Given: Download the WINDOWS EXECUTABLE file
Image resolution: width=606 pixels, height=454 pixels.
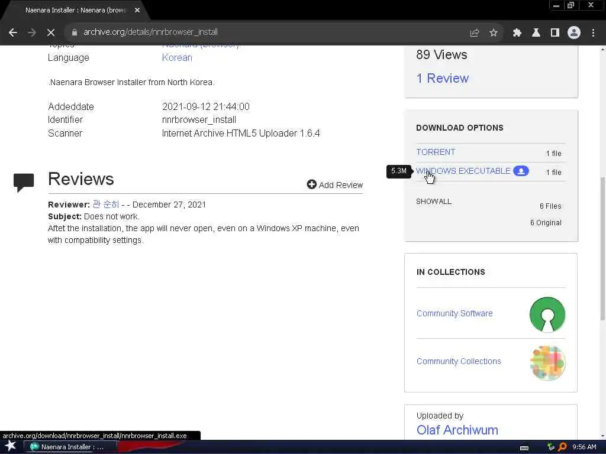Looking at the screenshot, I should [x=463, y=171].
